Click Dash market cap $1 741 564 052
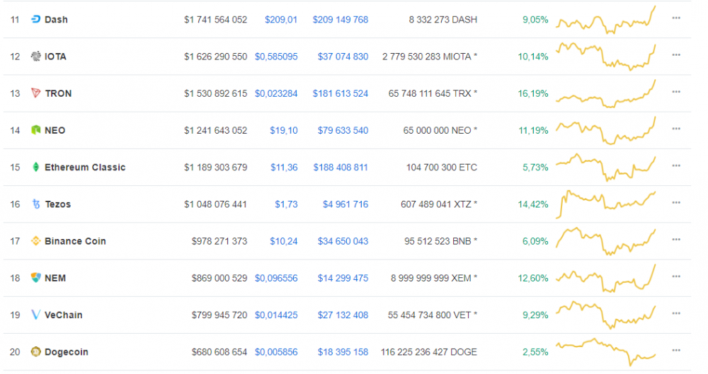The width and height of the screenshot is (708, 374). [215, 19]
